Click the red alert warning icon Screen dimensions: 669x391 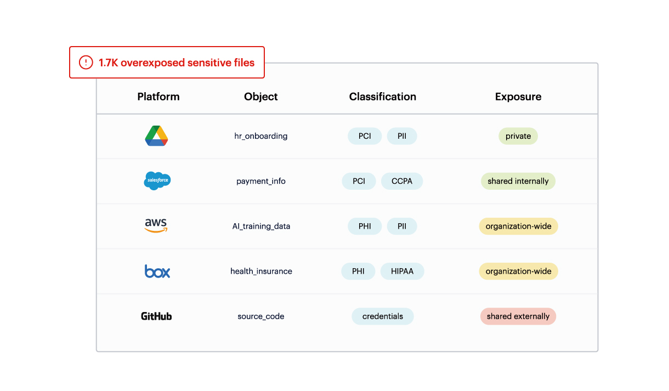coord(86,63)
